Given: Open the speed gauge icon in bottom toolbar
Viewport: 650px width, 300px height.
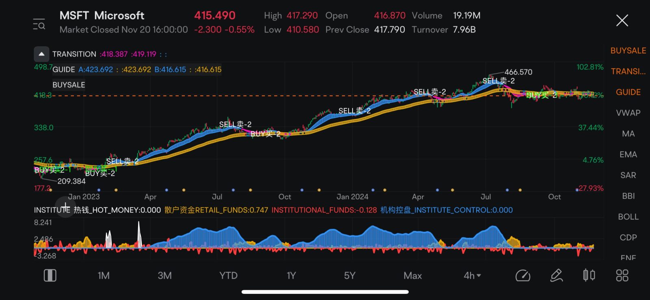Looking at the screenshot, I should tap(522, 276).
